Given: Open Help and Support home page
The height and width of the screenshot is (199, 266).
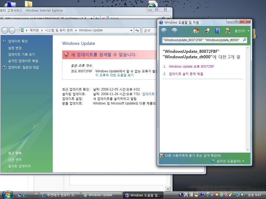Looking at the screenshot, I should (196, 31).
